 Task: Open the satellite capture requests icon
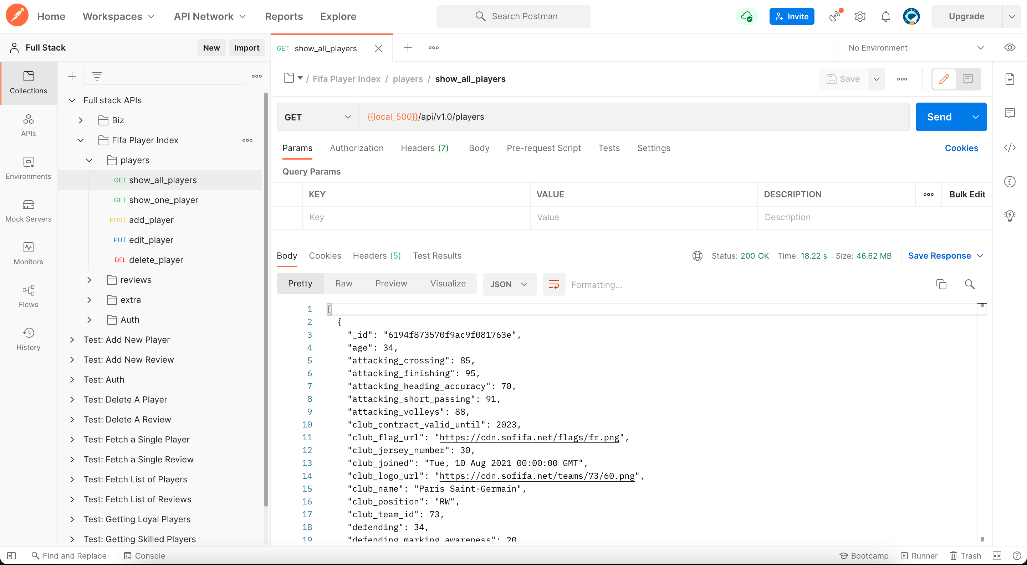tap(834, 16)
